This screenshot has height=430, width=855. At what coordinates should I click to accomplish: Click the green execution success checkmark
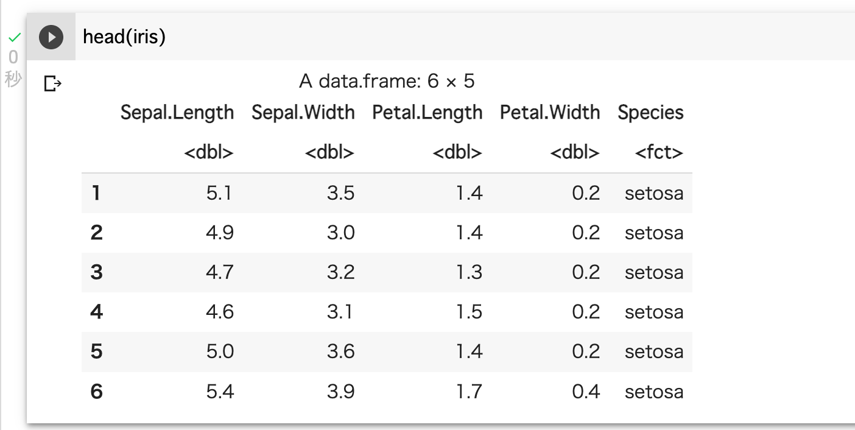(15, 38)
